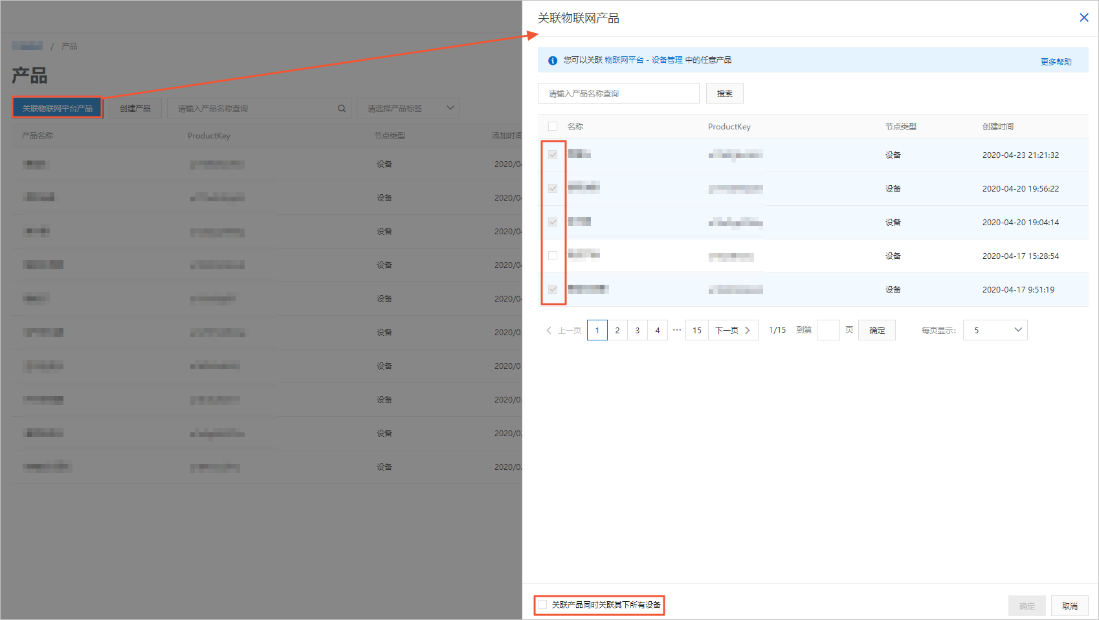This screenshot has height=620, width=1099.
Task: Focus the product name search field on the background page
Action: 259,108
